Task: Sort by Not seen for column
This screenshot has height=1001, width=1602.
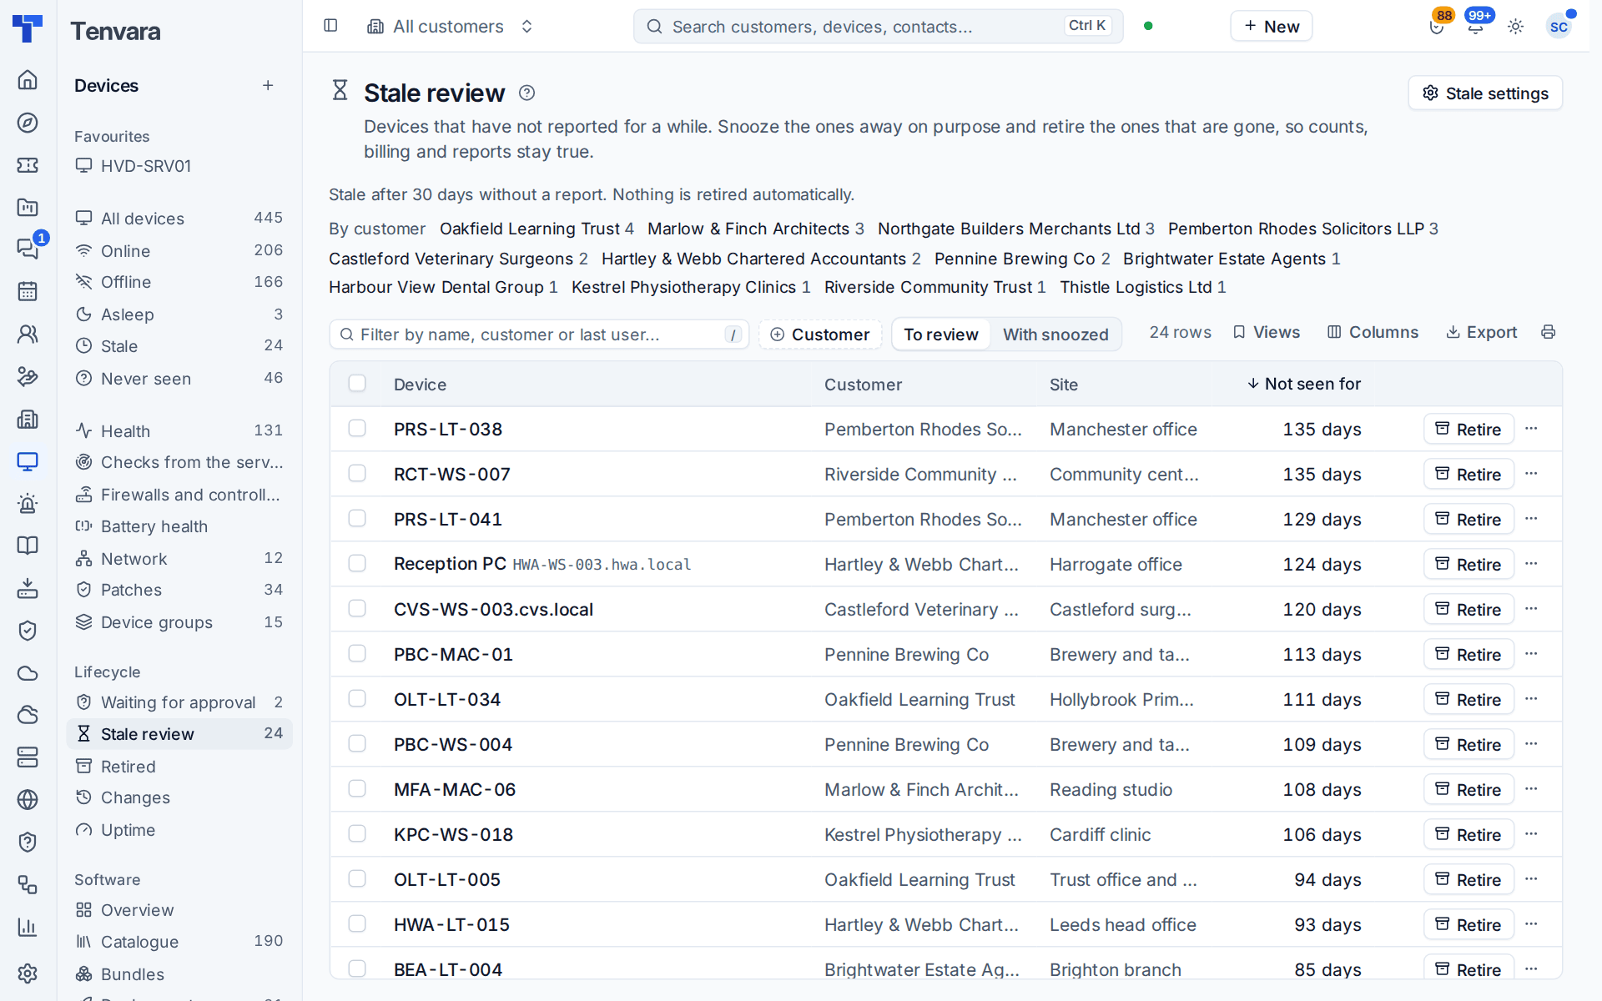Action: (1304, 384)
